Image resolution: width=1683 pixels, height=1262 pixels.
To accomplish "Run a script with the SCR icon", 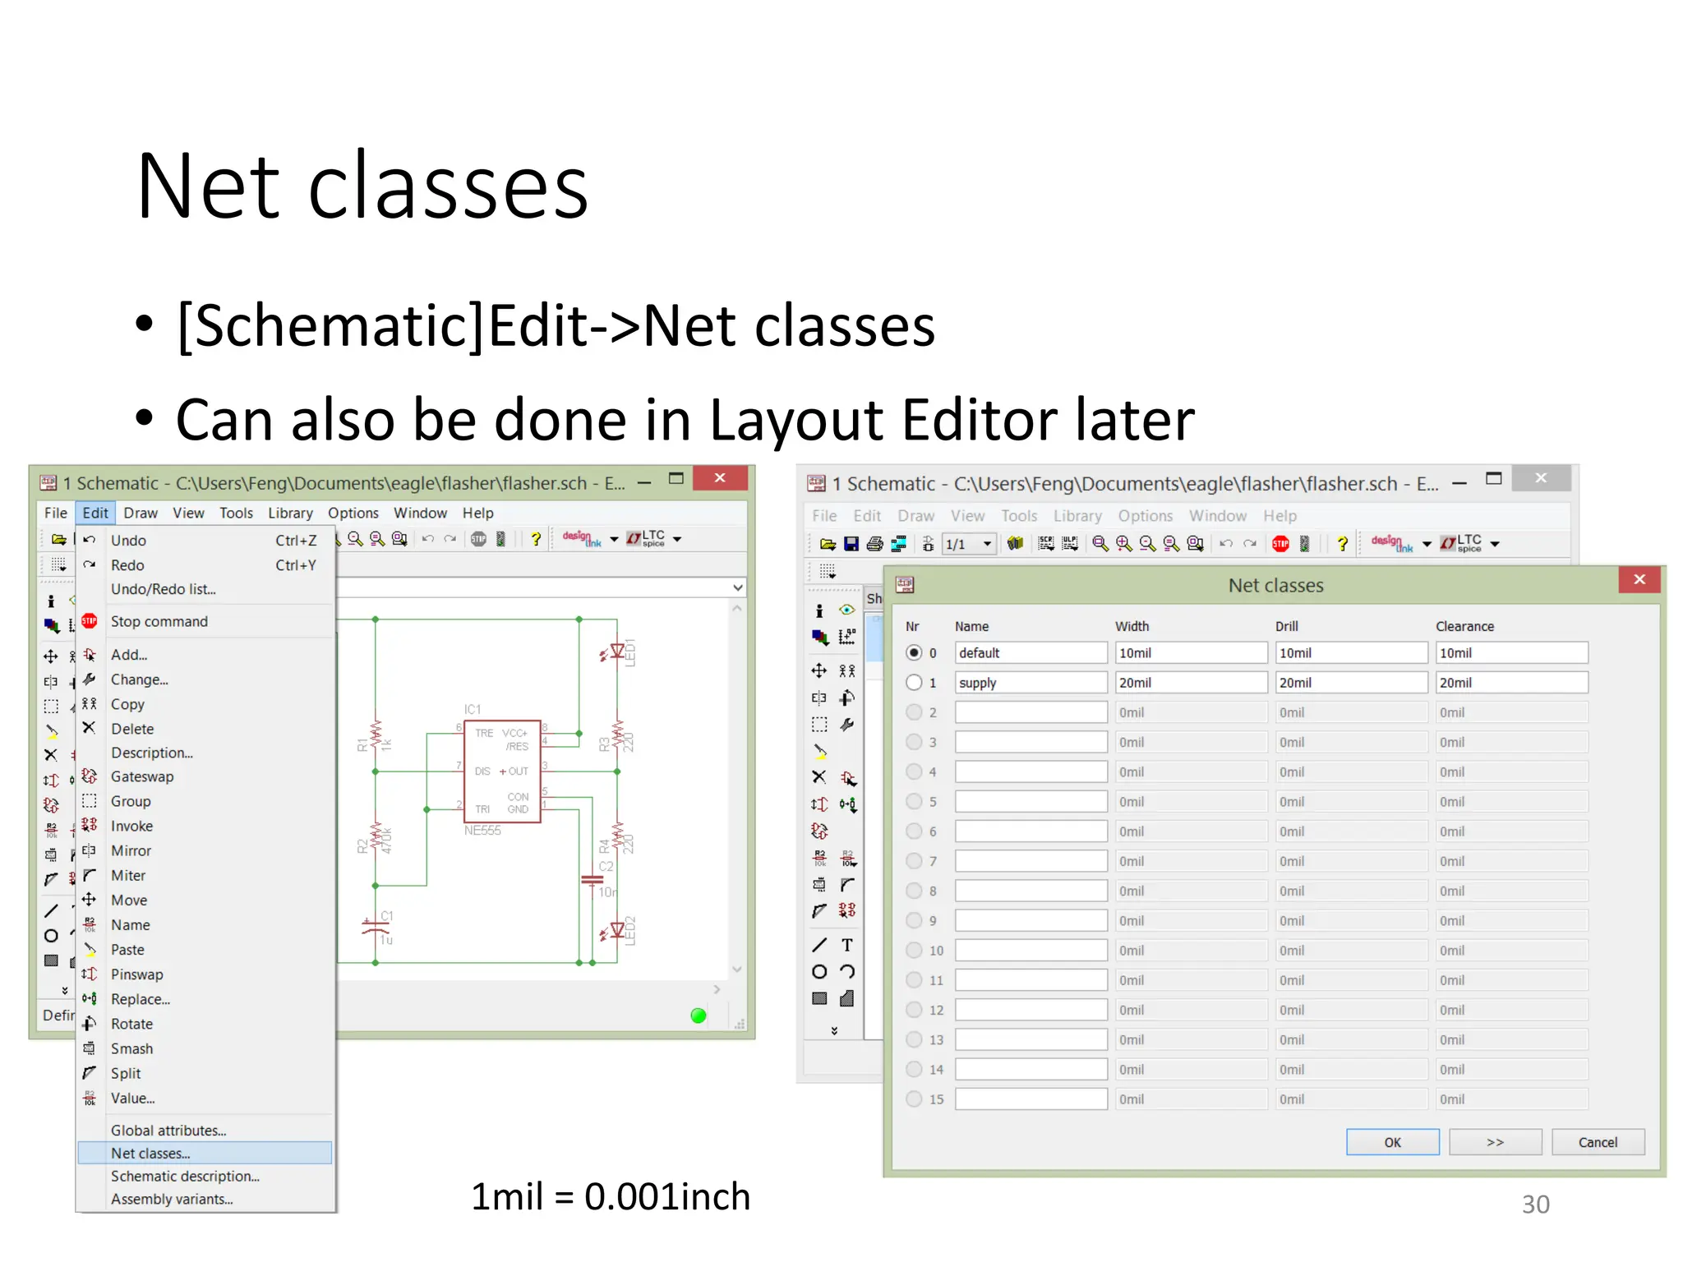I will [1046, 543].
